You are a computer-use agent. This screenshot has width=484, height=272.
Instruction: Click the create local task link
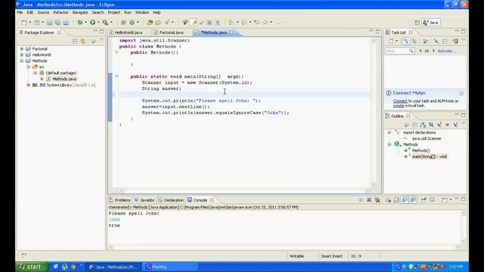399,106
